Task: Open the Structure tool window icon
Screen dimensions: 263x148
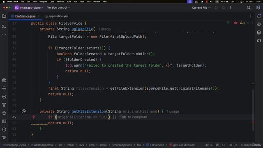Action: point(4,26)
